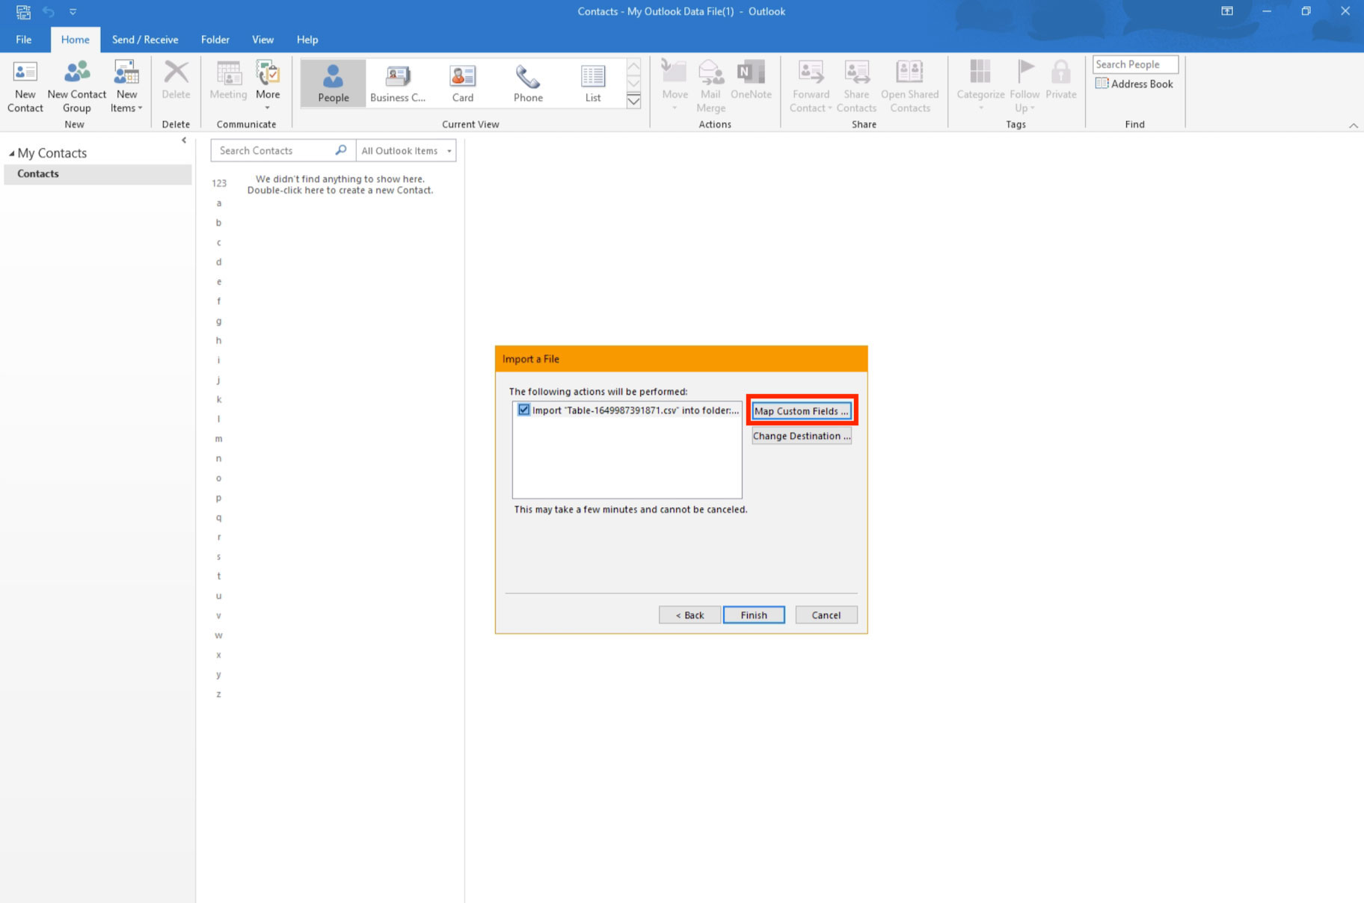Click the Map Custom Fields button
This screenshot has width=1364, height=903.
pos(801,411)
